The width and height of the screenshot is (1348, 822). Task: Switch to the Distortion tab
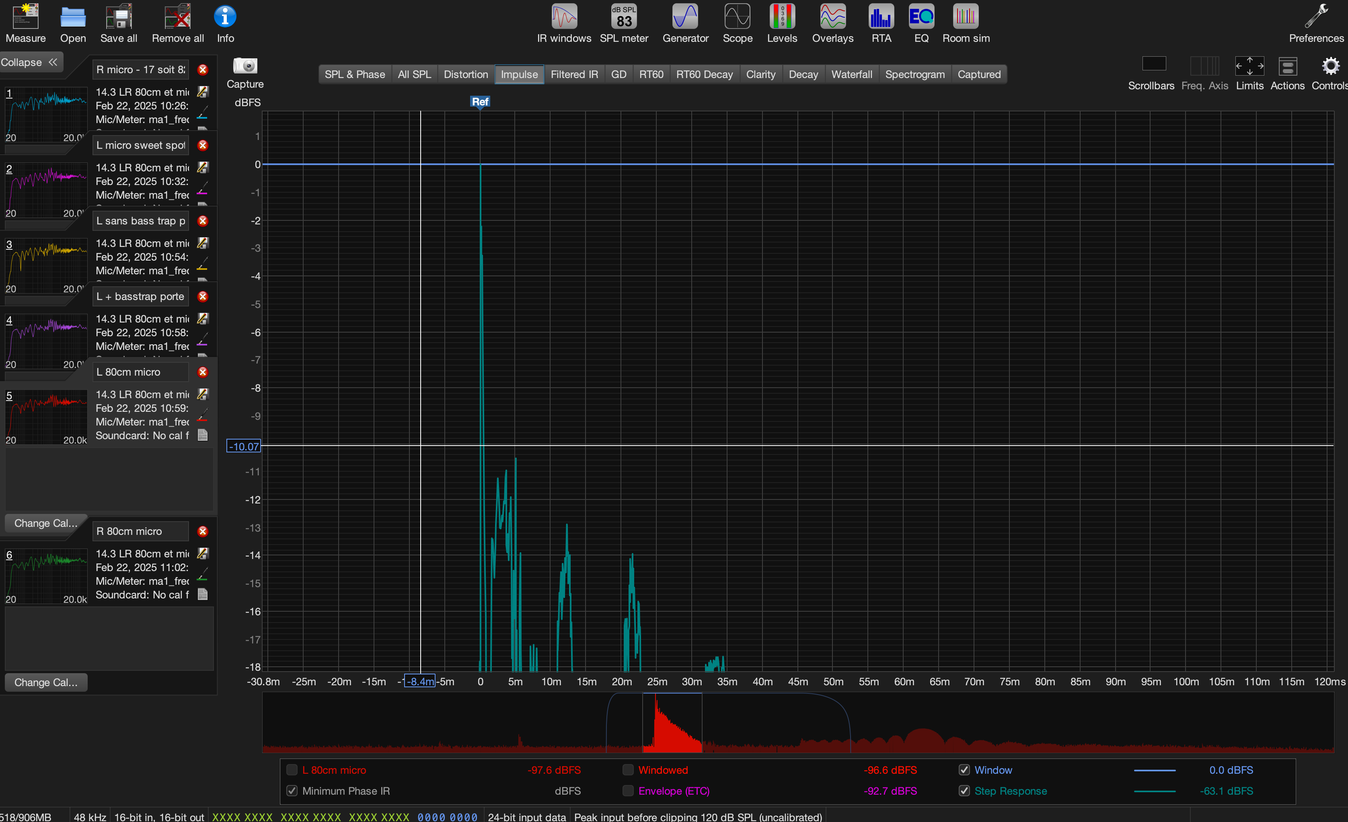click(x=466, y=74)
